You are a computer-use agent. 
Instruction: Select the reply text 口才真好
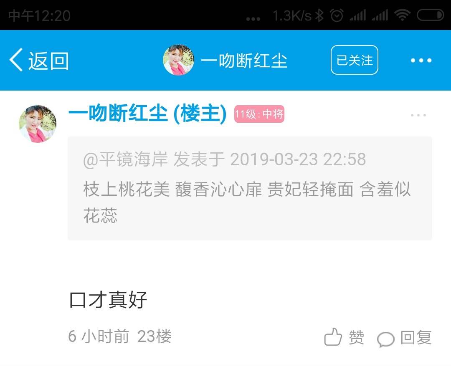(x=108, y=300)
